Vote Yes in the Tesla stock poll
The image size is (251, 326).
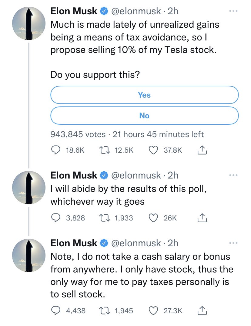pyautogui.click(x=145, y=95)
